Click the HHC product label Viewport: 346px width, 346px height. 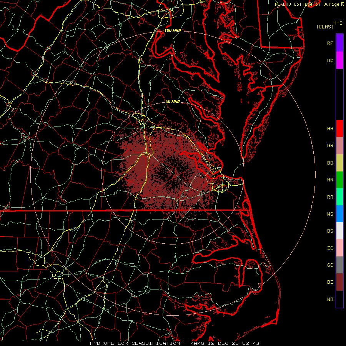[338, 23]
